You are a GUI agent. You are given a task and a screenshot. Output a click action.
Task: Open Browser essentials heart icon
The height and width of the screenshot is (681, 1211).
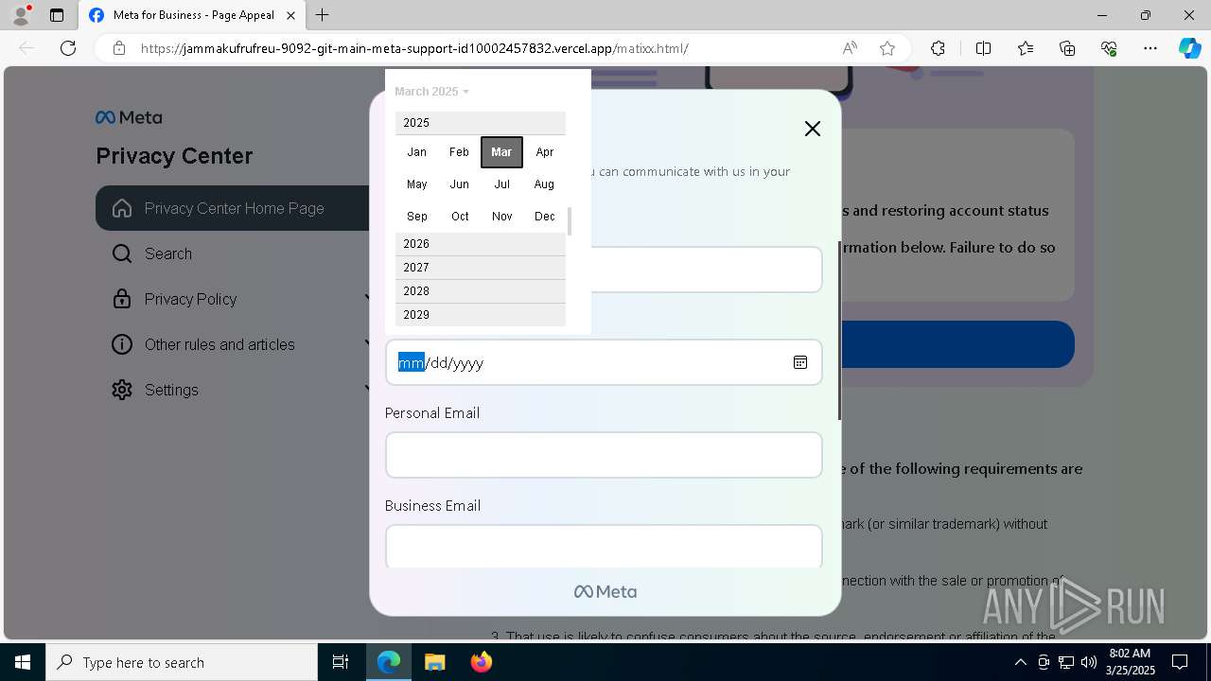(1109, 48)
